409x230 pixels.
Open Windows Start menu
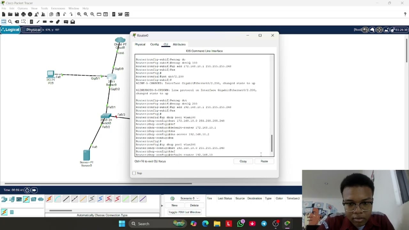point(122,224)
